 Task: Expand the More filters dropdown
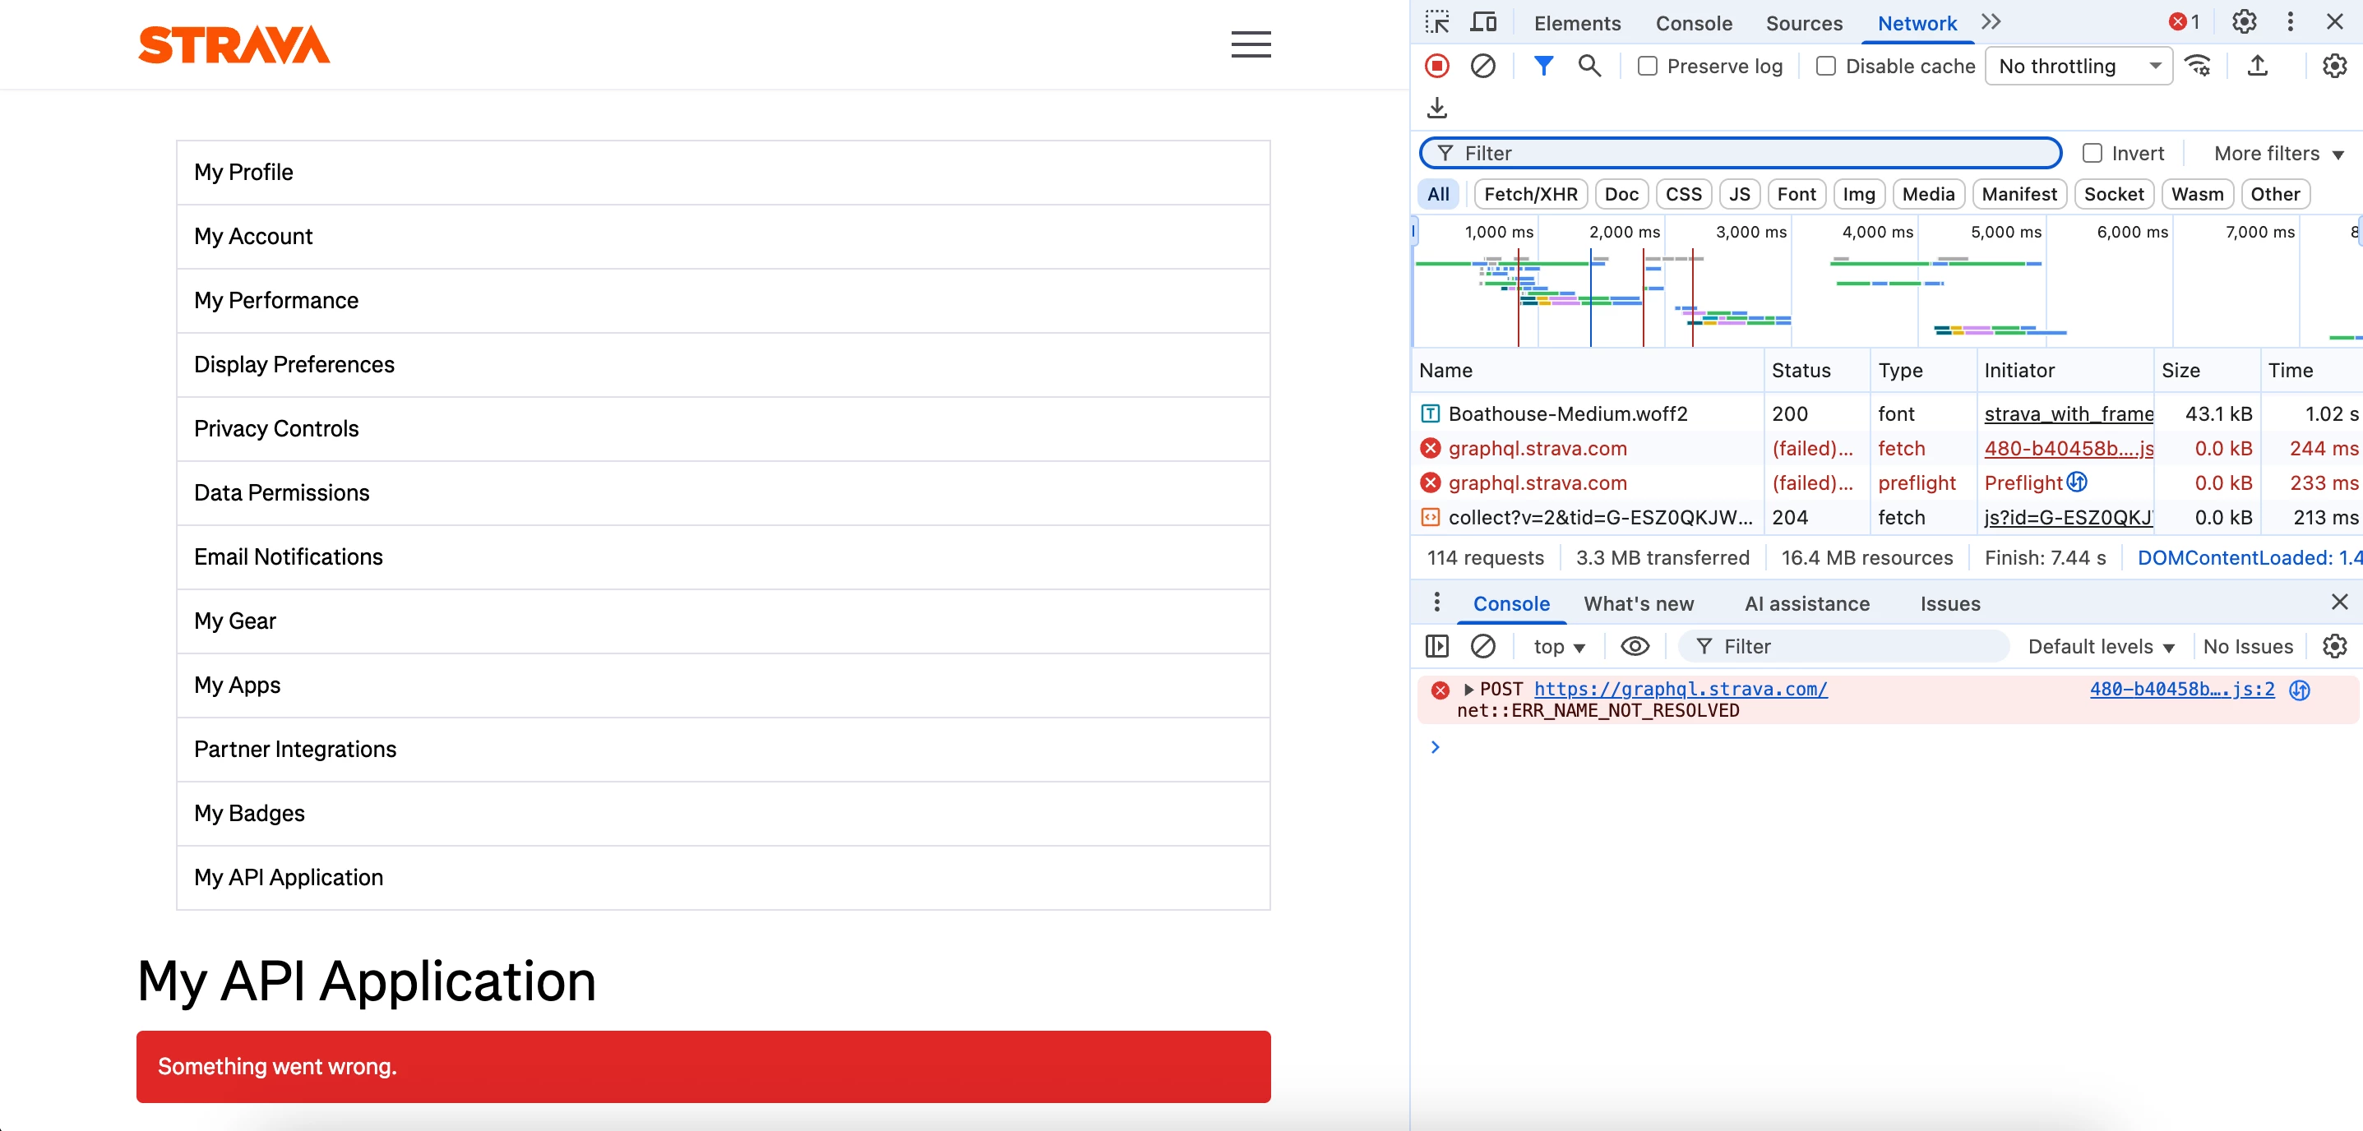pos(2277,153)
